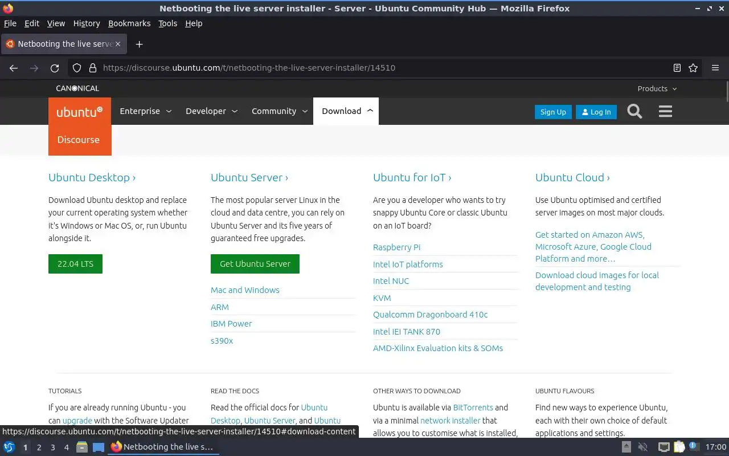The width and height of the screenshot is (729, 456).
Task: Click the Discourse search magnifier icon
Action: (634, 111)
